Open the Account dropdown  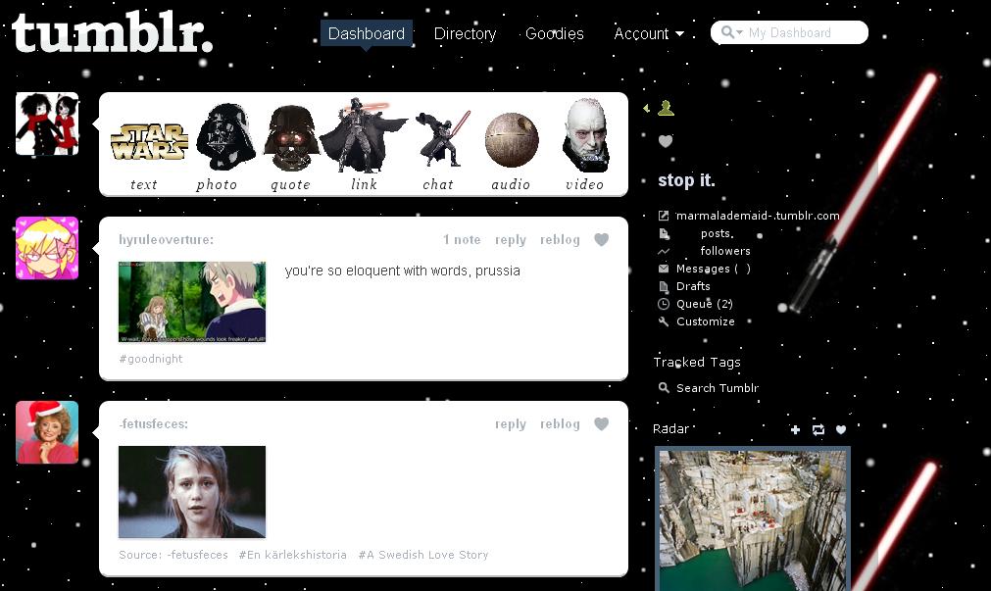647,33
